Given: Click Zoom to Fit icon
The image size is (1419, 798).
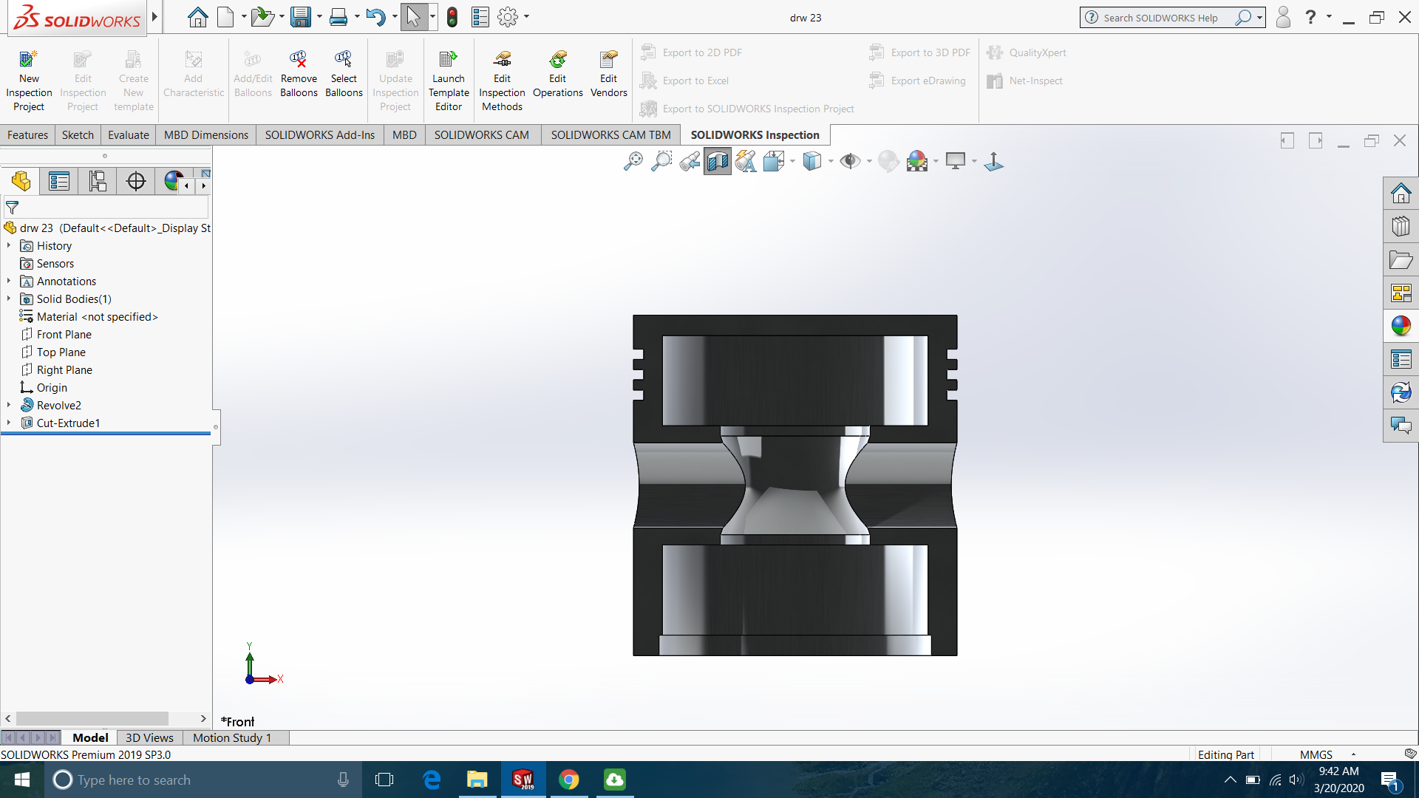Looking at the screenshot, I should coord(633,160).
